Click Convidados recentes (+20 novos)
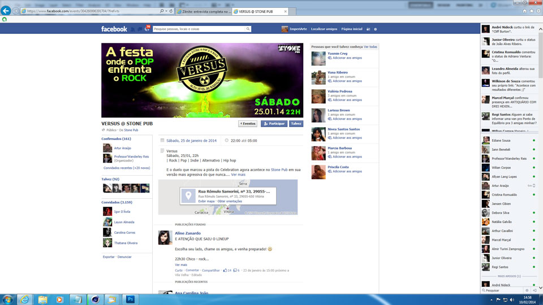543x305 pixels. click(127, 168)
